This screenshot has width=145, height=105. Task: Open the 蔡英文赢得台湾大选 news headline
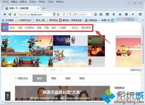tap(62, 92)
